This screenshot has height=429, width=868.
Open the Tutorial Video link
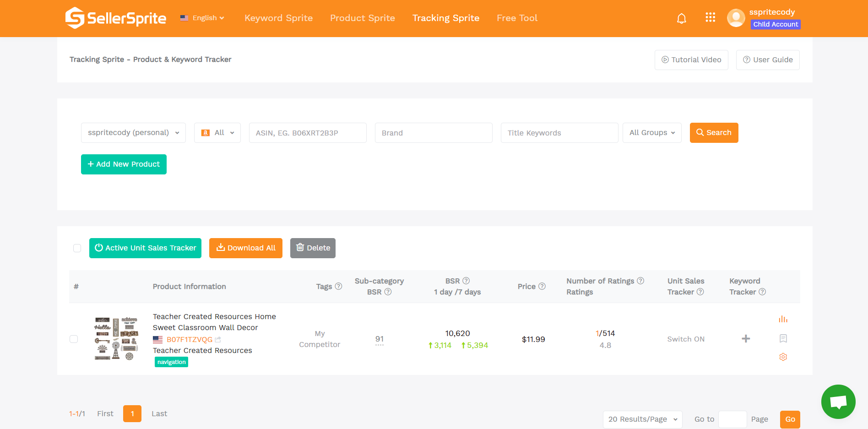tap(691, 60)
